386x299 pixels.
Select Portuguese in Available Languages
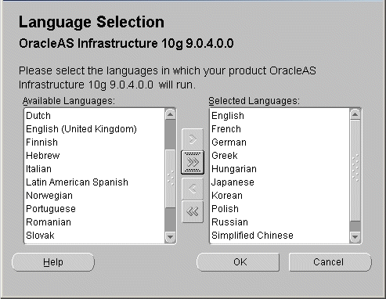tap(95, 209)
